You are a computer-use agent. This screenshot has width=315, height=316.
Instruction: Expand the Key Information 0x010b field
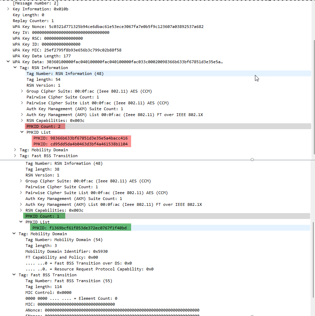click(8, 9)
